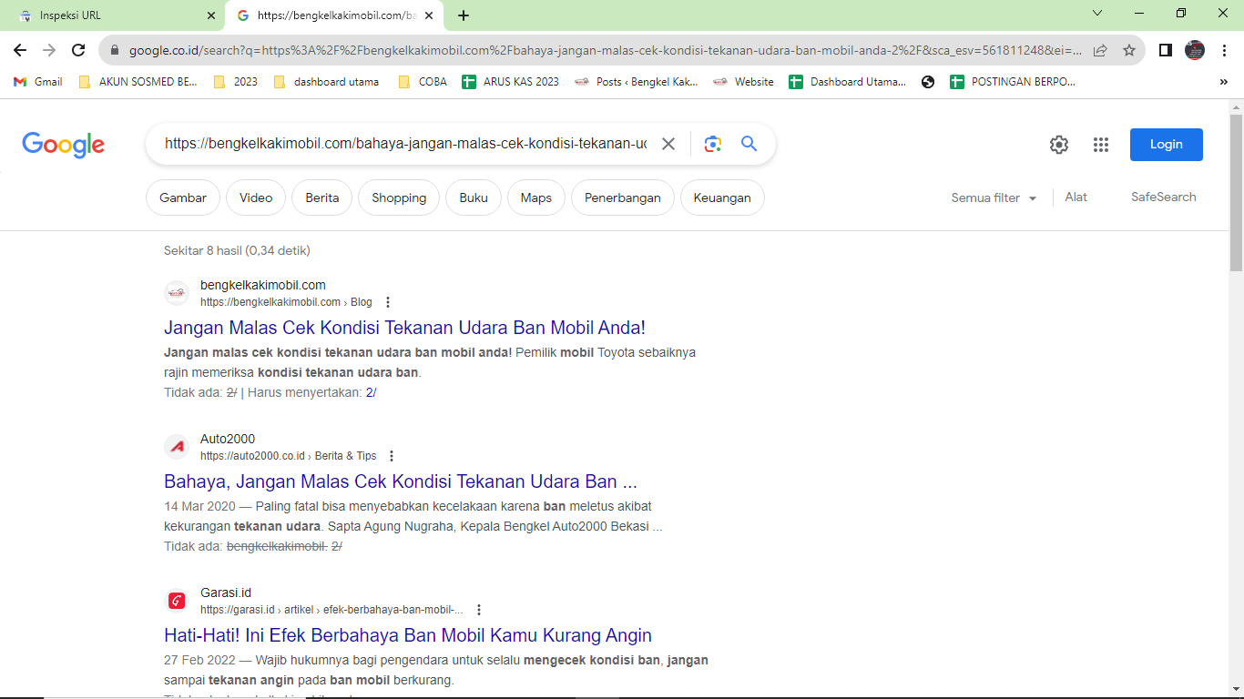
Task: Go back to the previous page
Action: tap(20, 50)
